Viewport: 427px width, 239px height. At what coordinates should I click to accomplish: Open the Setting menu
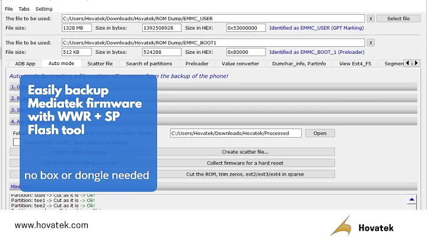click(x=44, y=9)
